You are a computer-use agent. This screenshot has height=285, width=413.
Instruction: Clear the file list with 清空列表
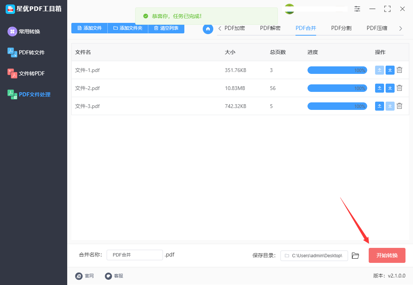coord(166,28)
